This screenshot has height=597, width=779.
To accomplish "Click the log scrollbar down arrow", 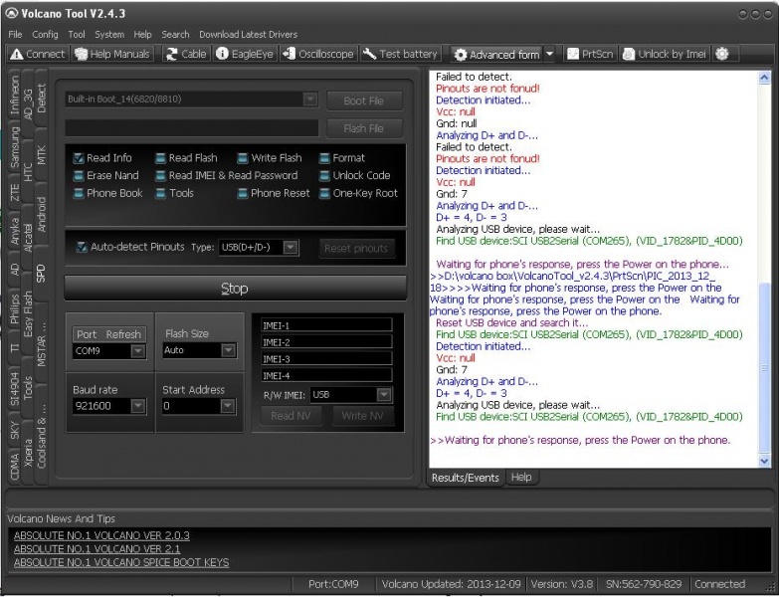I will 764,461.
